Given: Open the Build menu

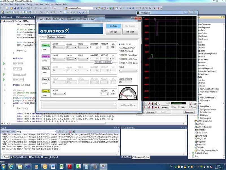Looking at the screenshot, I should click(x=23, y=5).
